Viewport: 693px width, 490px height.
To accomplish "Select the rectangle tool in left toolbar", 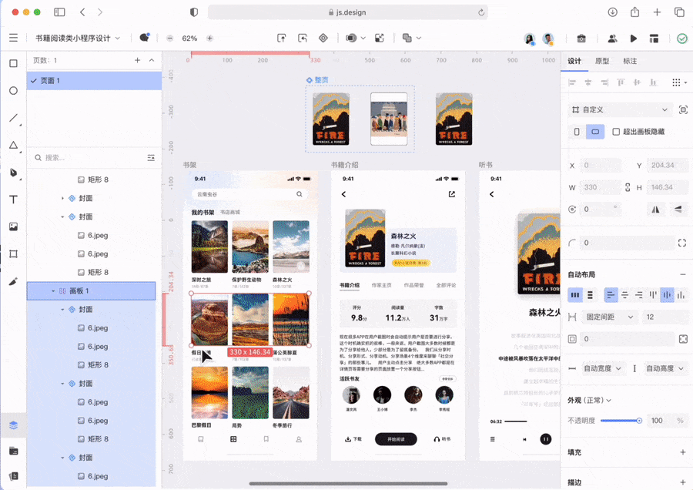I will (x=13, y=63).
